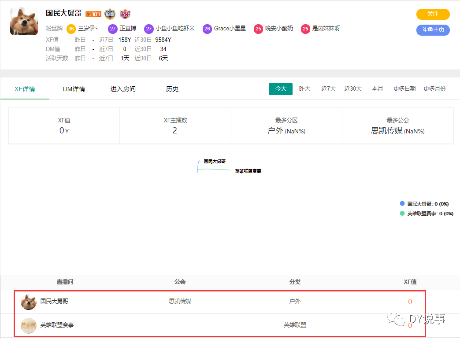Click the level 25 晚安小酸奶 fan badge
Viewport: 460px width, 339px height.
[274, 29]
